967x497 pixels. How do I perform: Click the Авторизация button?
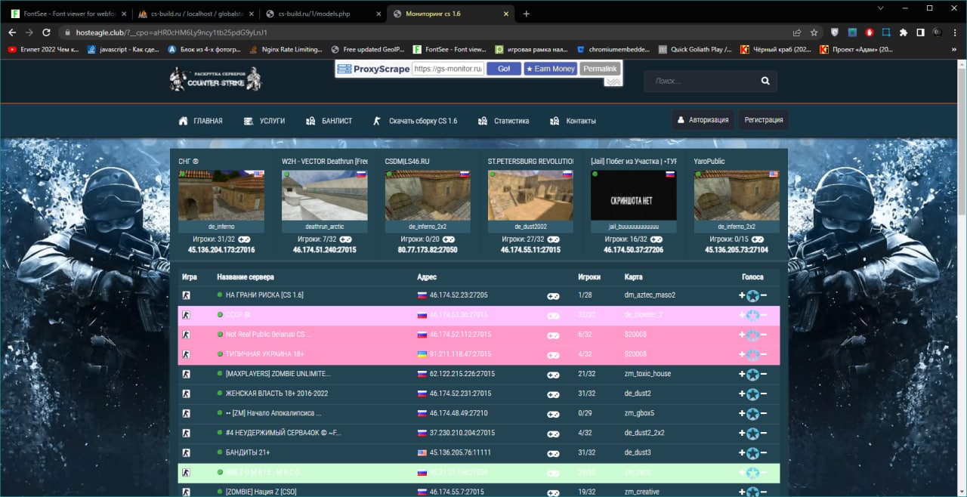coord(703,120)
